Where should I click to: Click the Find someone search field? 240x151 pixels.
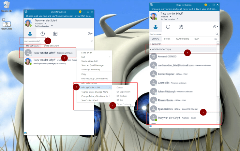pyautogui.click(x=181, y=34)
